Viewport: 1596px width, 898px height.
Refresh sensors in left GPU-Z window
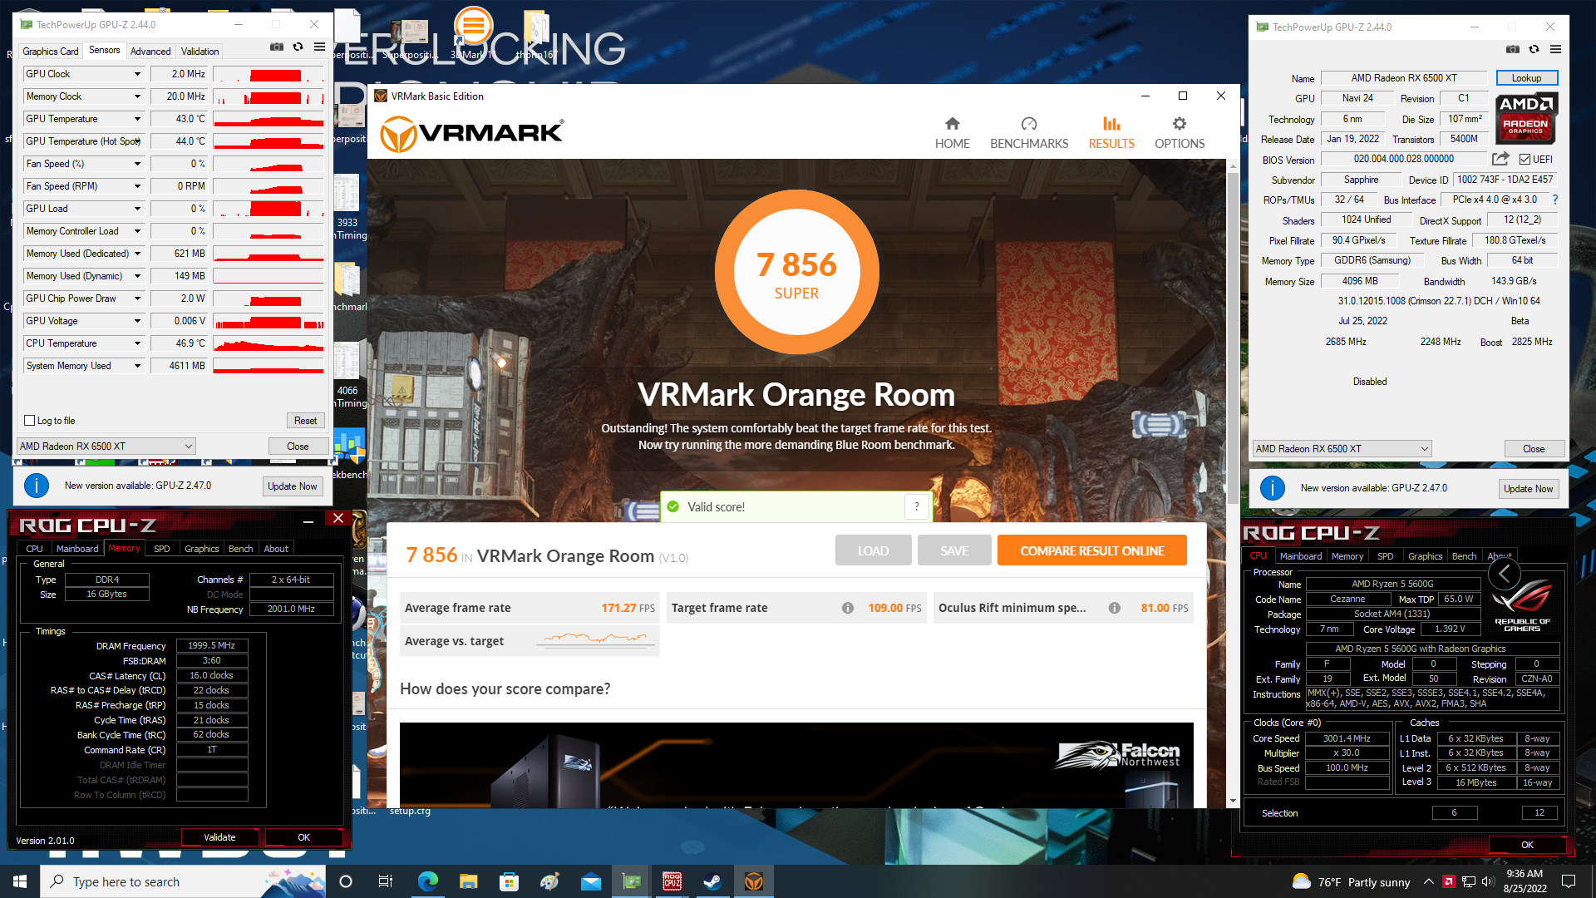[x=298, y=47]
